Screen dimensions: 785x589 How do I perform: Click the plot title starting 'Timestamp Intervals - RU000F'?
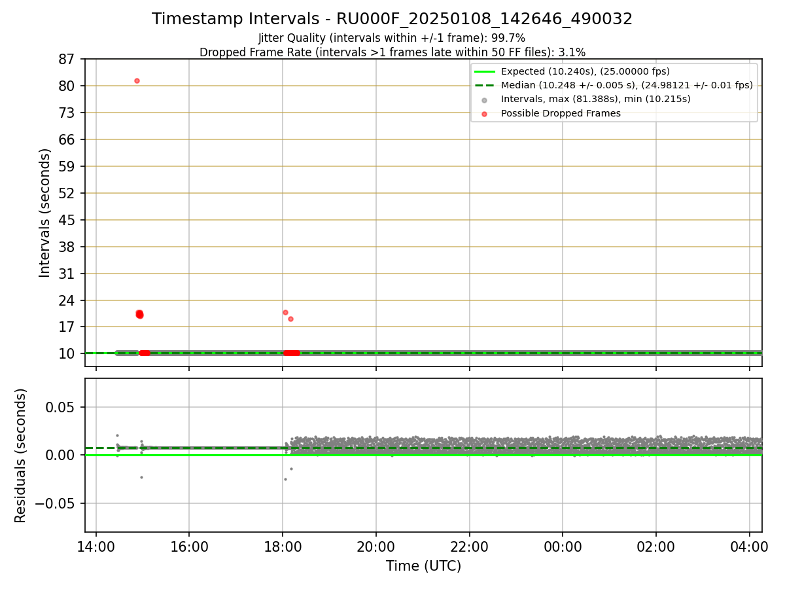392,19
